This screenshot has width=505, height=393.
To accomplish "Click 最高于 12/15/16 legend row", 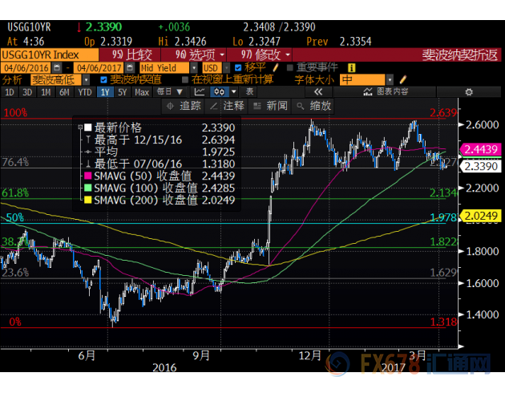I will [160, 140].
